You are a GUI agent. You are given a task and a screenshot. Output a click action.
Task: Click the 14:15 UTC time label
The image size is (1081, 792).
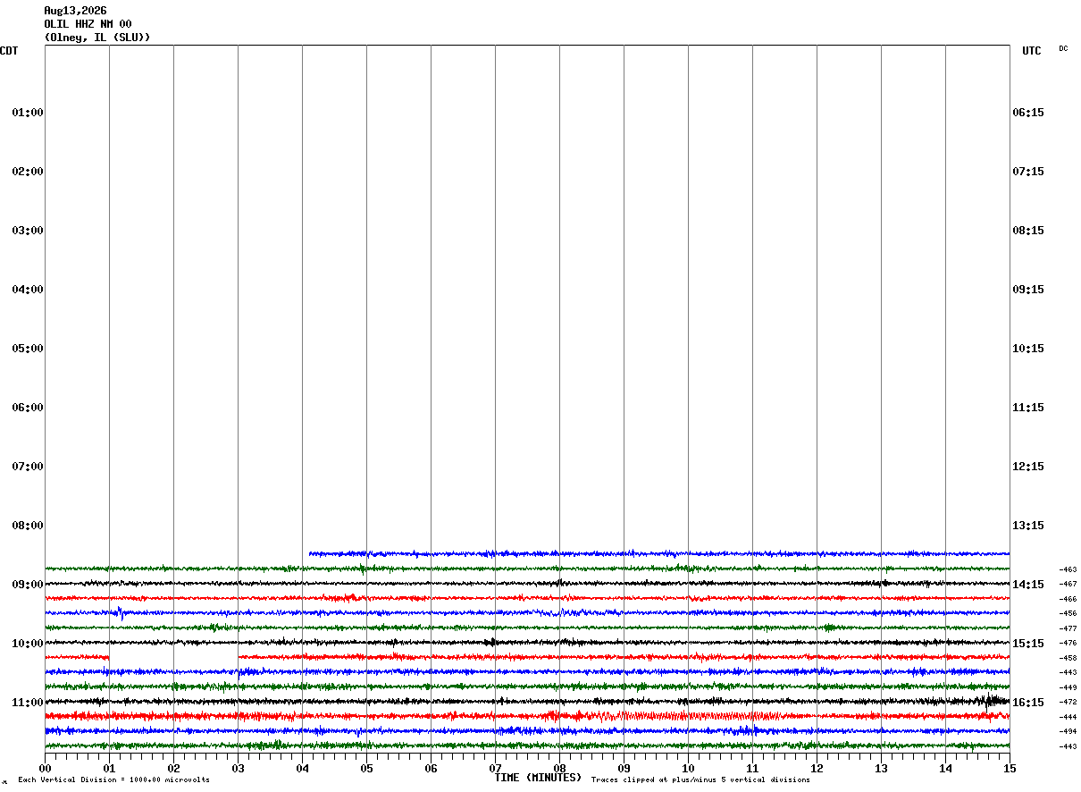1028,584
